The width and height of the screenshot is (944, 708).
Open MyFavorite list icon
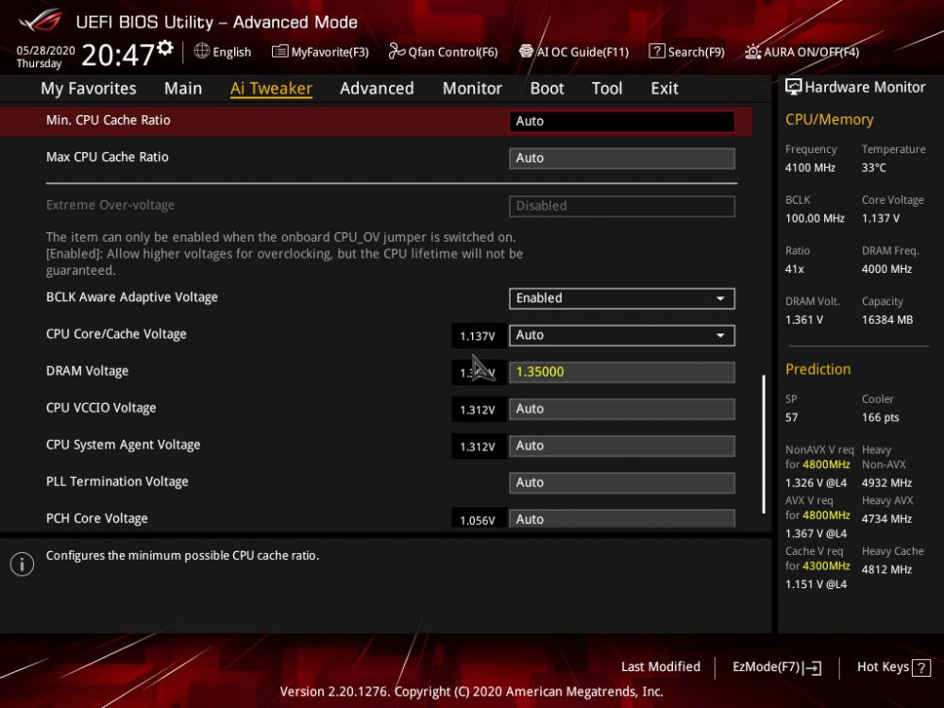tap(280, 51)
